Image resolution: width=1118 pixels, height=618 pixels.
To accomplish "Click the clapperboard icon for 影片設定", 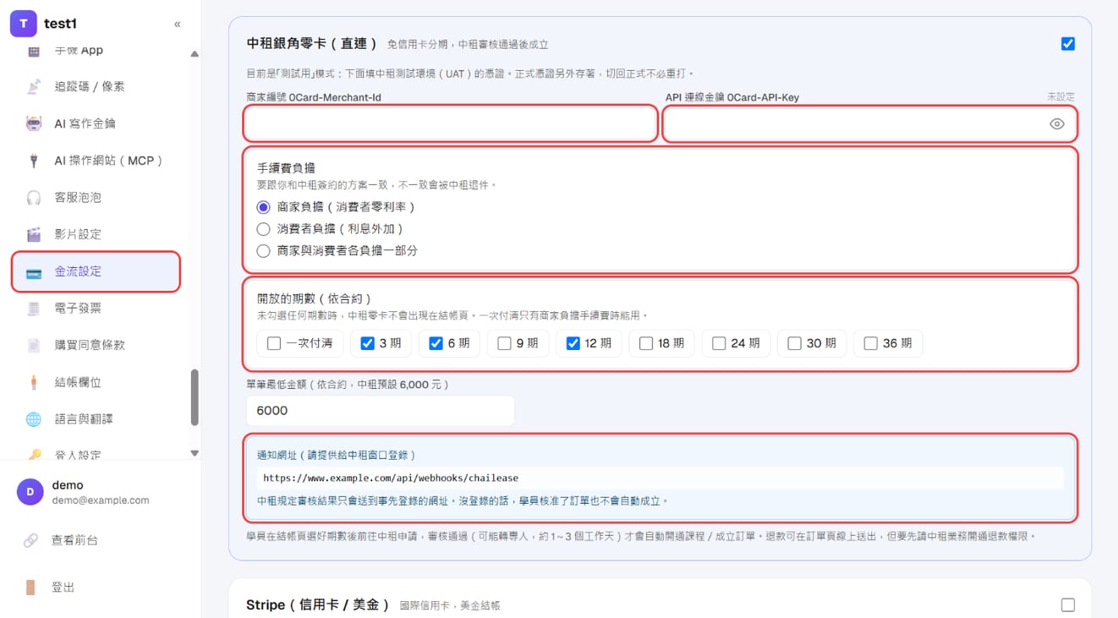I will pos(34,234).
